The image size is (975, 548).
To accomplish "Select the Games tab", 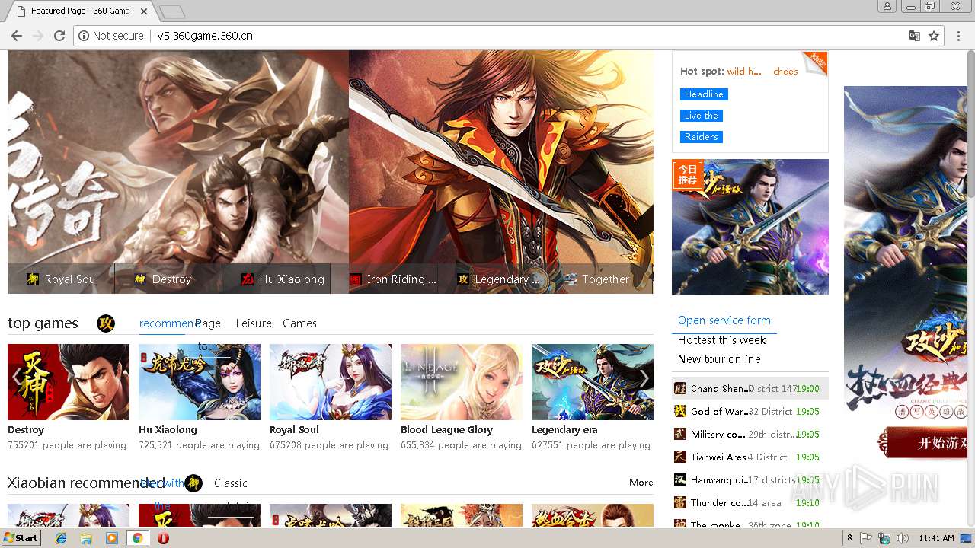I will [299, 323].
